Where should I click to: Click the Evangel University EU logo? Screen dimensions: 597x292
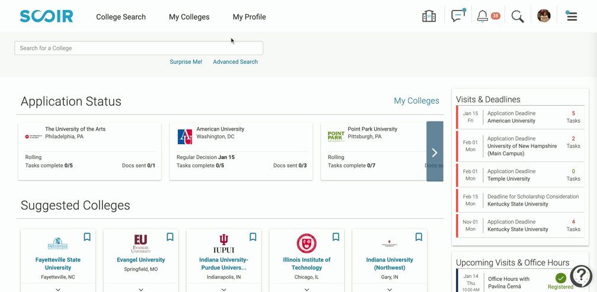141,244
